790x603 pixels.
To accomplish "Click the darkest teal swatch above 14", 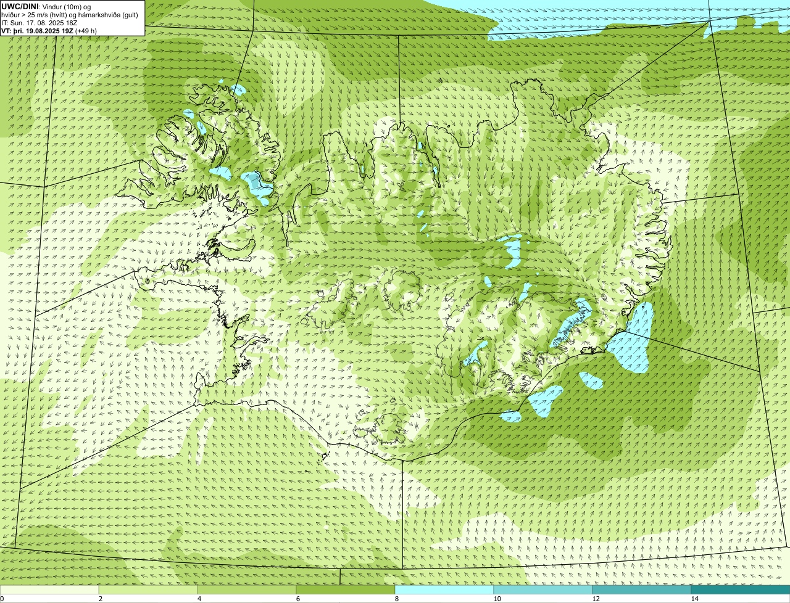I will (741, 589).
